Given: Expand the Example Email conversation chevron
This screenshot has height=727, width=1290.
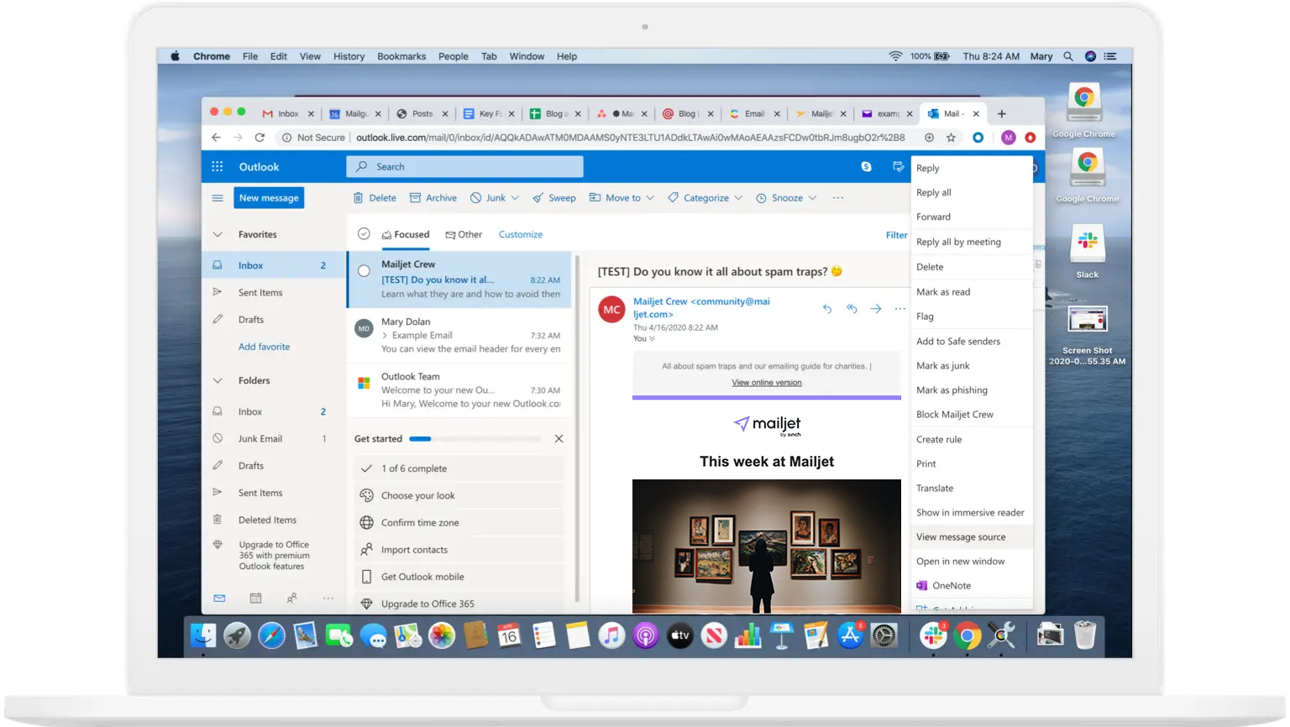Looking at the screenshot, I should pyautogui.click(x=385, y=335).
